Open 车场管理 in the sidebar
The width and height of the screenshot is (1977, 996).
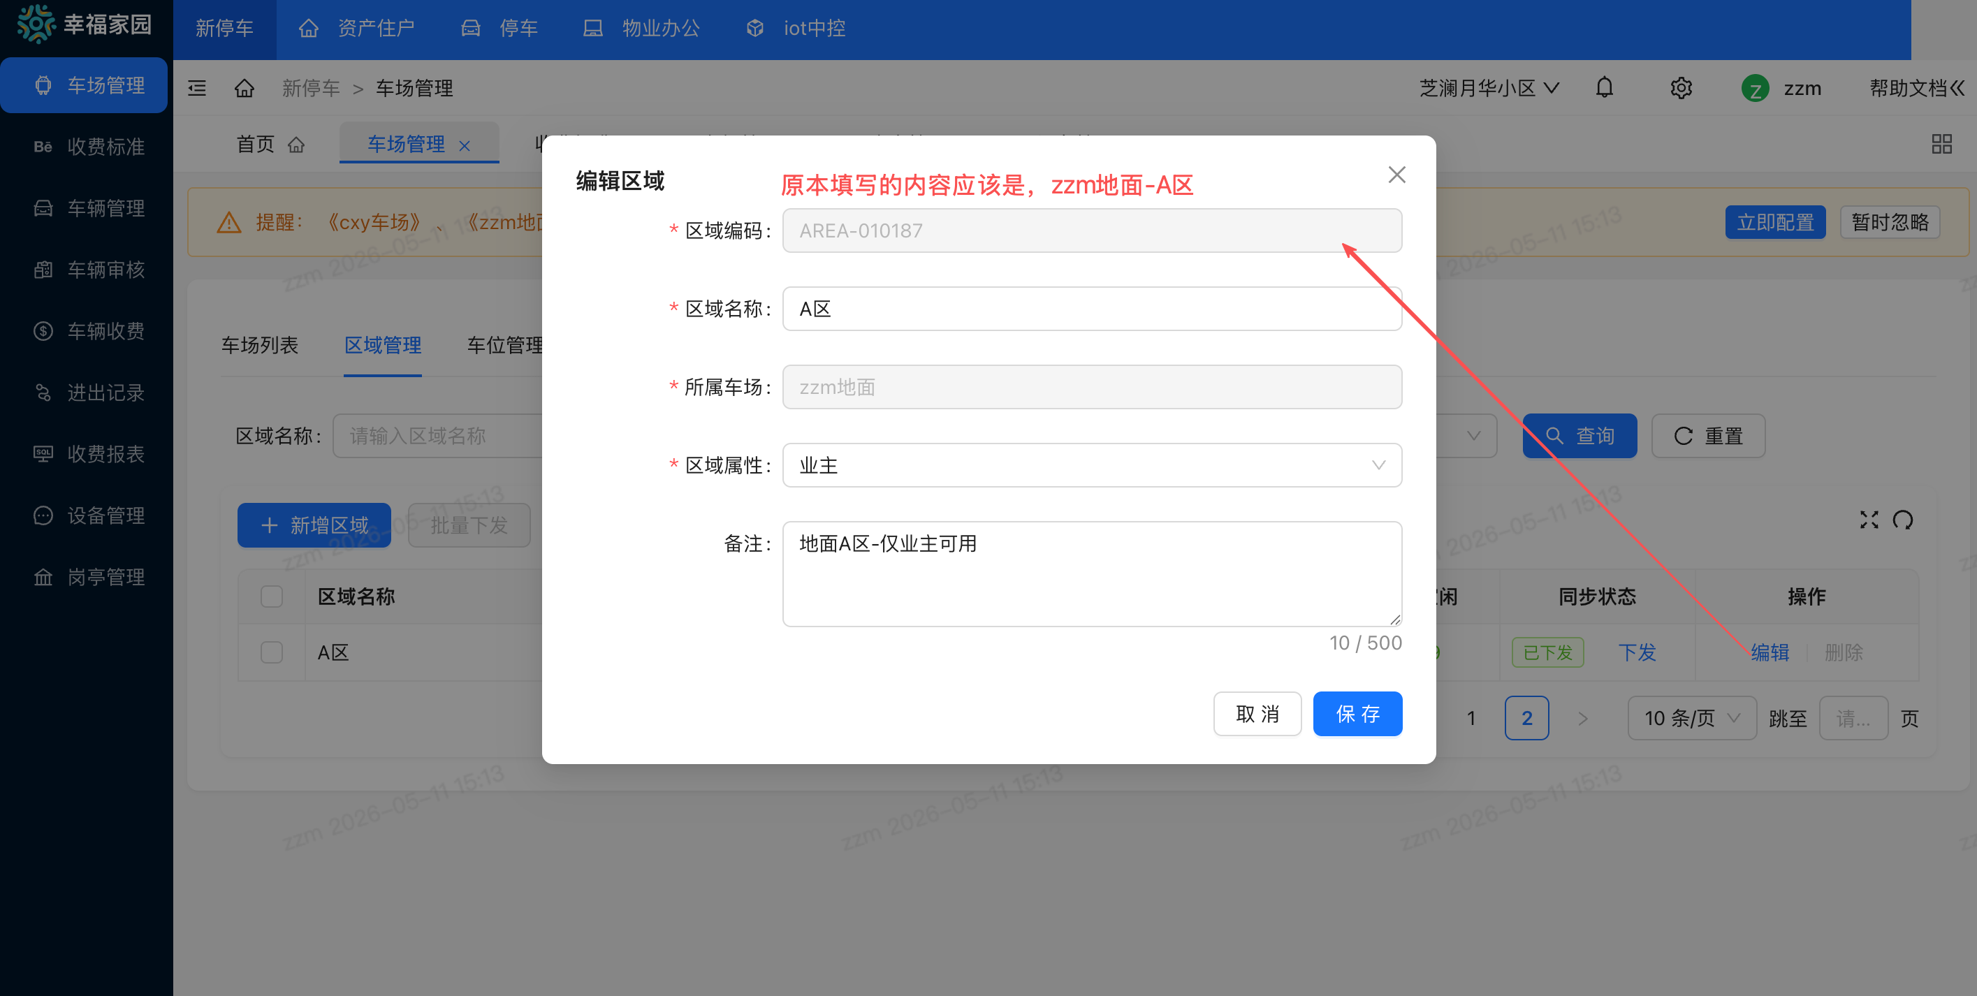pyautogui.click(x=85, y=85)
